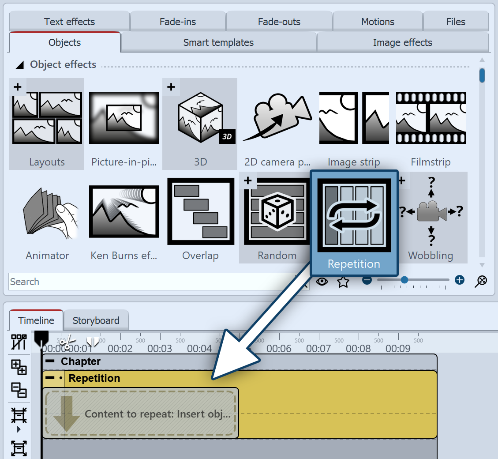Switch to the Storyboard tab

[x=96, y=320]
